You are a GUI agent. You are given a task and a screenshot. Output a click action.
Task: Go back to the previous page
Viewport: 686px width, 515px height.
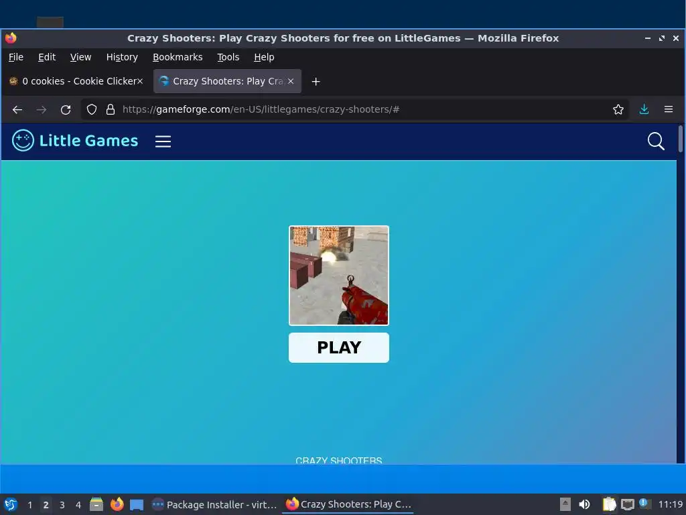pyautogui.click(x=17, y=109)
